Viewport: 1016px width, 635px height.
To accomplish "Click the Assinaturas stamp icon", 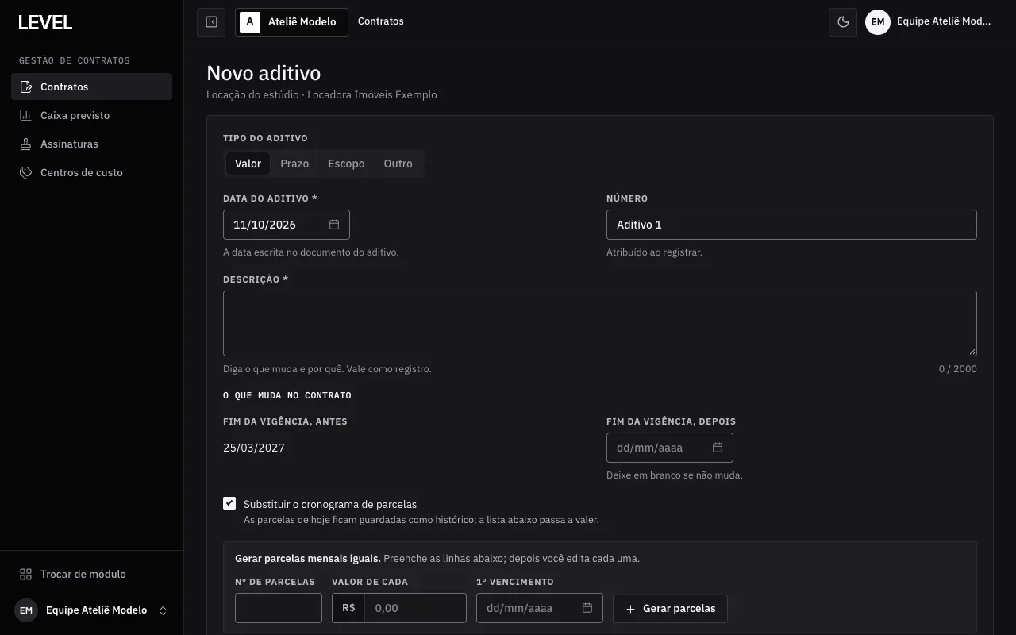I will (x=26, y=144).
